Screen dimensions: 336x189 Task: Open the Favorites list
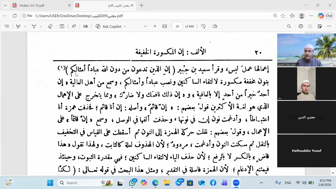(292, 16)
